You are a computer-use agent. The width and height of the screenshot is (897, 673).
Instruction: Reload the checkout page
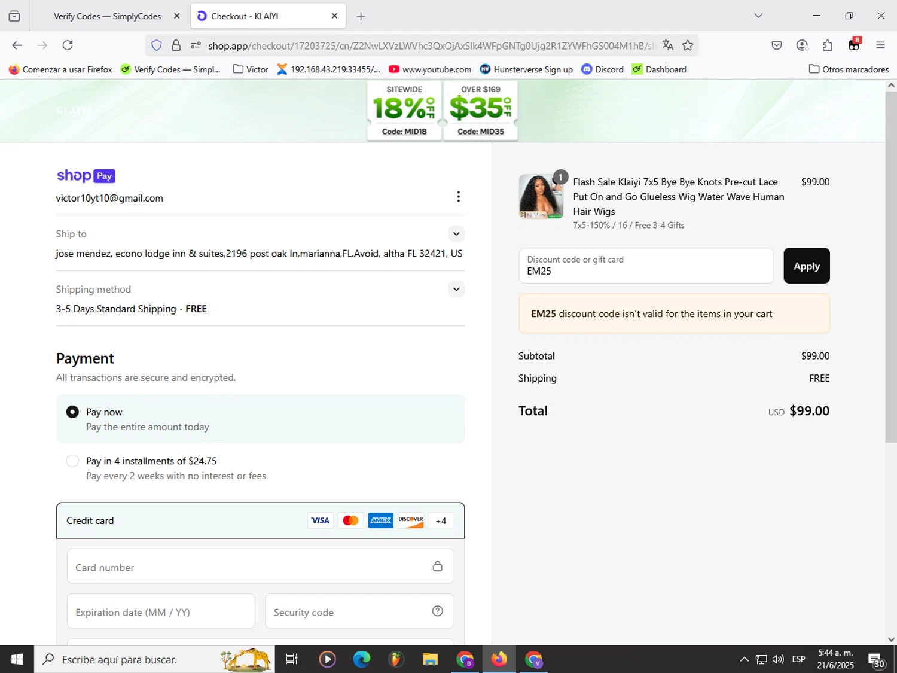[68, 45]
